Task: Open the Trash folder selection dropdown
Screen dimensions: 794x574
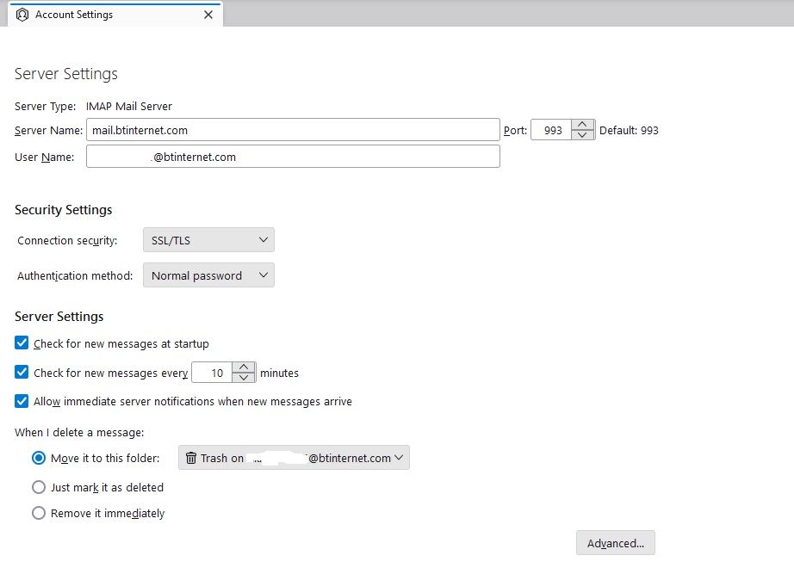Action: (x=294, y=458)
